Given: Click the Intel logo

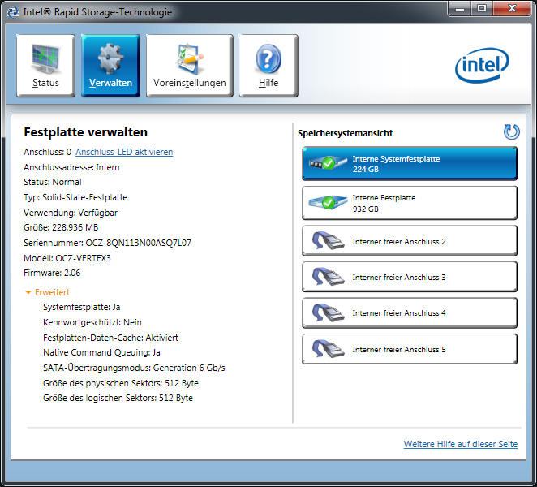Looking at the screenshot, I should click(x=482, y=65).
